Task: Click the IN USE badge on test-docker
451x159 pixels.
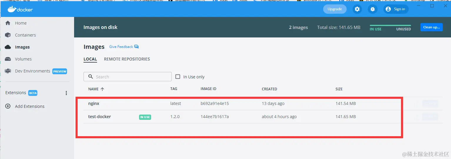Action: (145, 117)
